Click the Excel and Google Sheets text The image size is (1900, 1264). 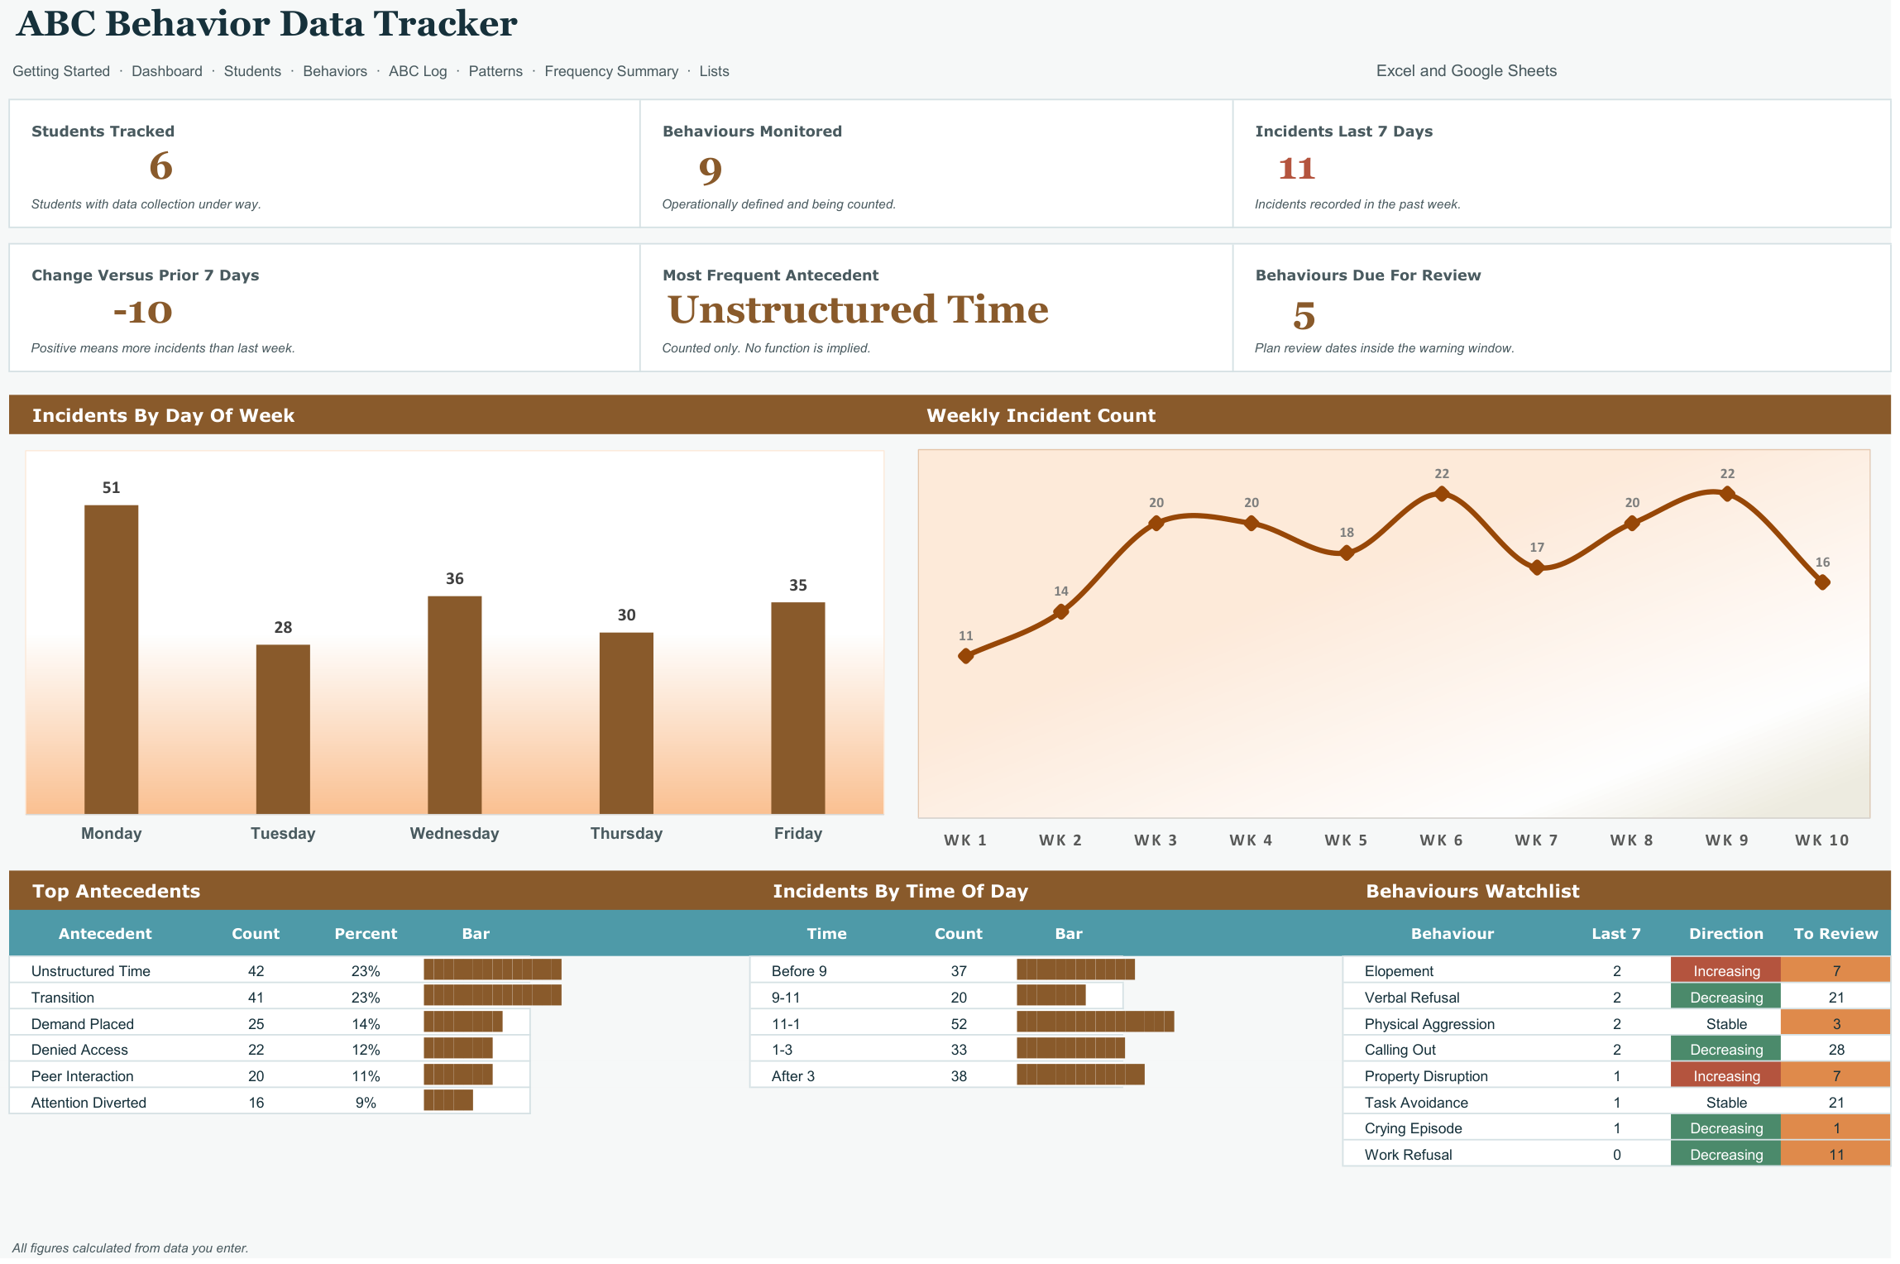tap(1466, 71)
